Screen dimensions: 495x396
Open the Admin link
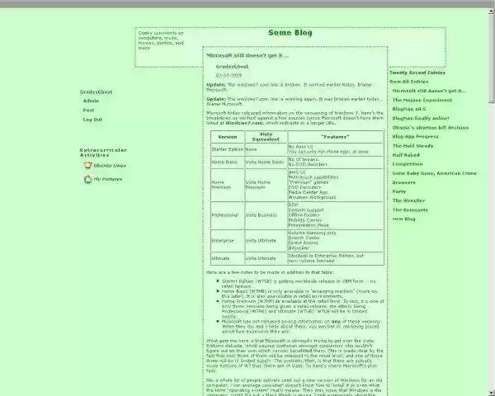click(91, 101)
